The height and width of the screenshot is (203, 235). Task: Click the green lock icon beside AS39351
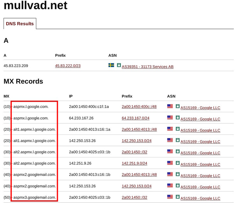(119, 65)
